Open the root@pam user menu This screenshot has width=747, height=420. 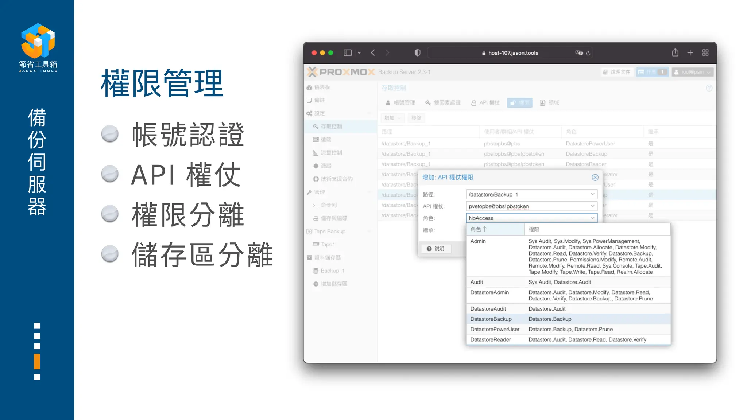(x=692, y=72)
